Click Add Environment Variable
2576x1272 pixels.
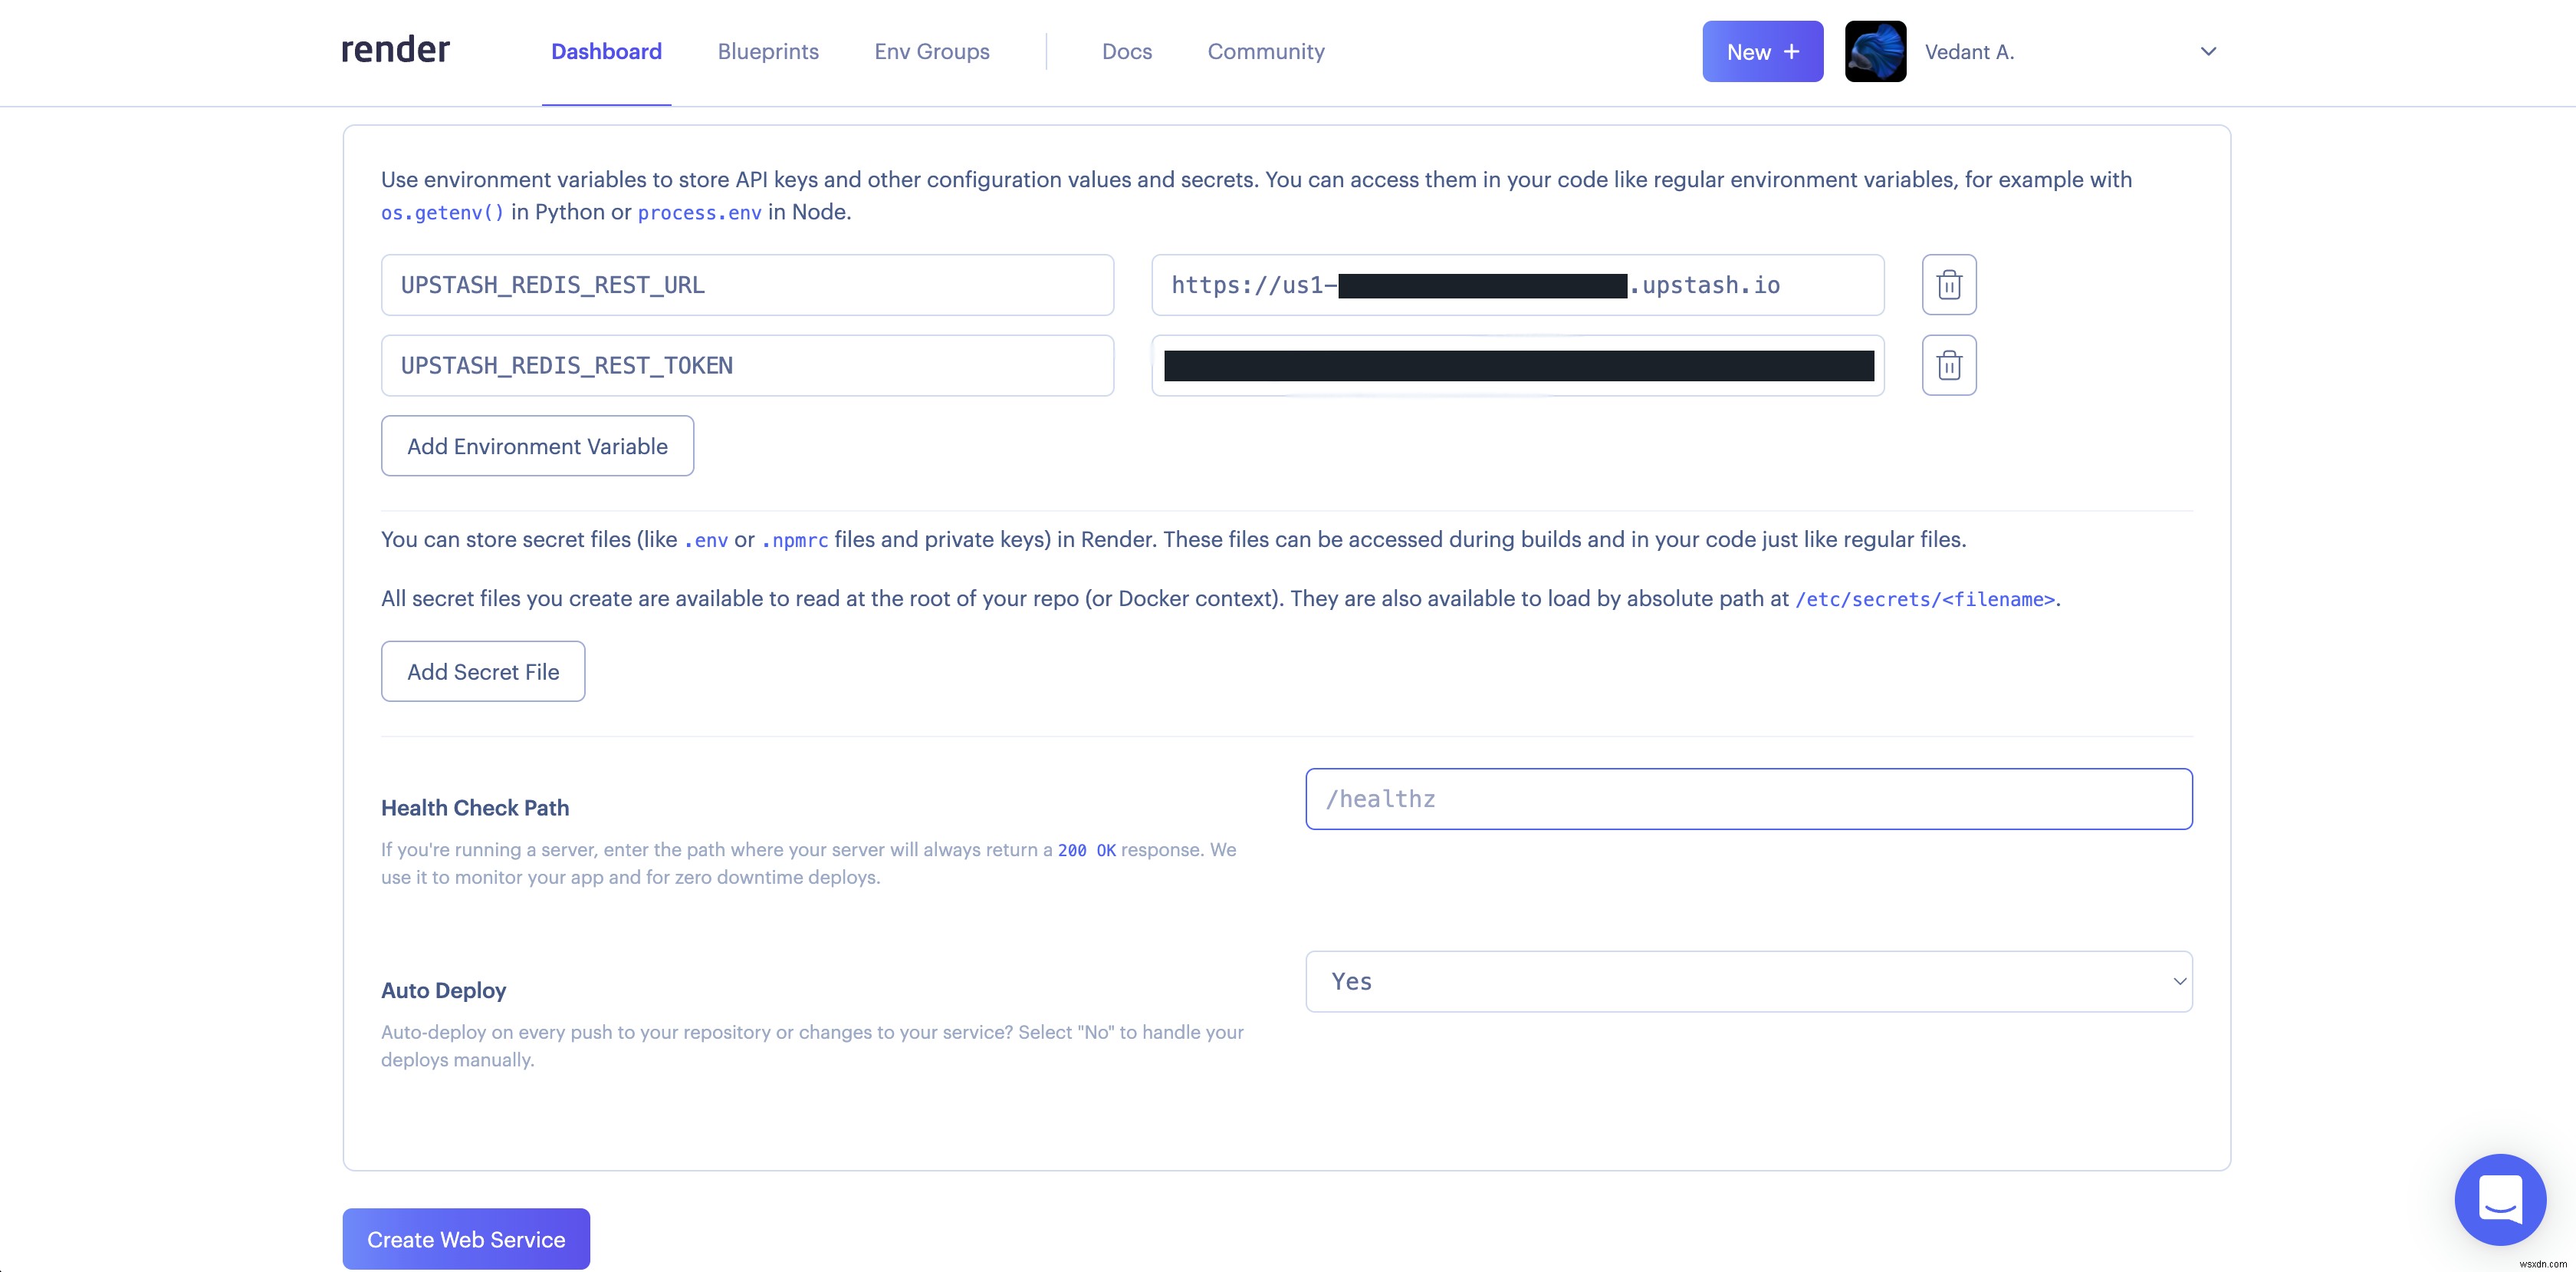tap(537, 447)
